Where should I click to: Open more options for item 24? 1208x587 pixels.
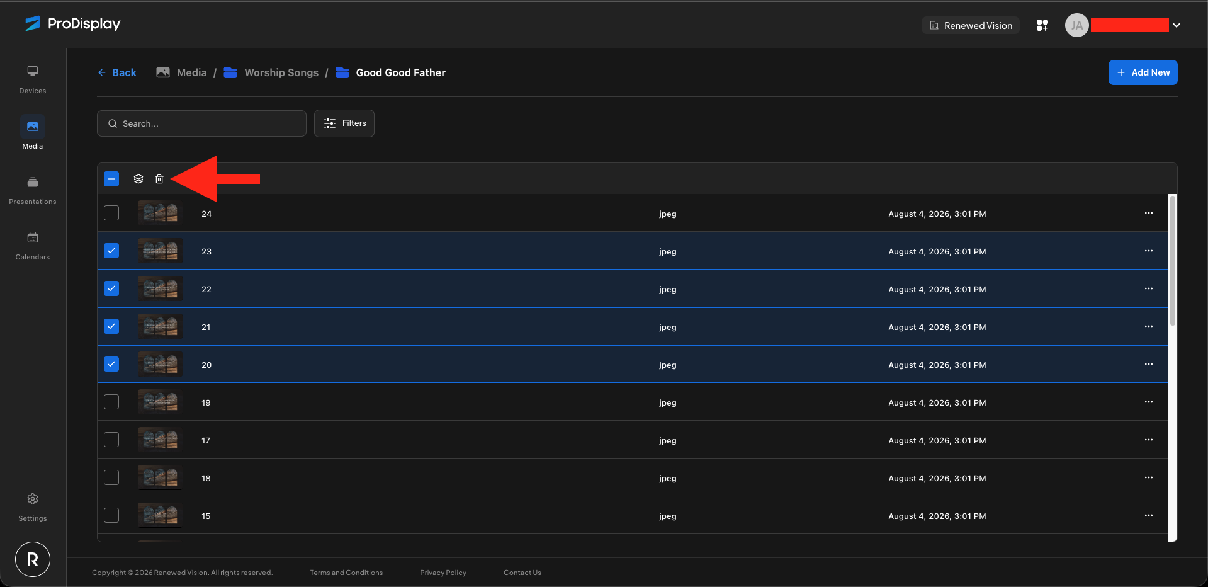pos(1149,213)
